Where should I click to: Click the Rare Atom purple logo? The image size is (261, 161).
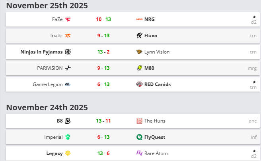pyautogui.click(x=139, y=153)
